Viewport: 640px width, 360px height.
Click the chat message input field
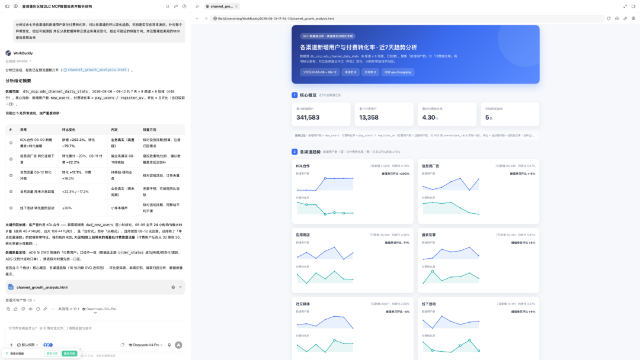coord(95,328)
